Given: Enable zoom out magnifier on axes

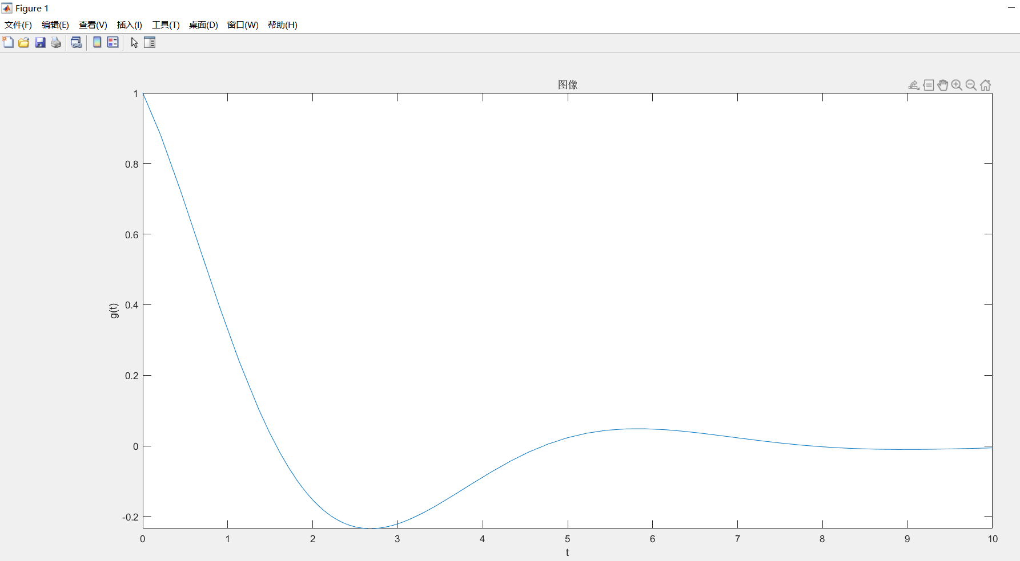Looking at the screenshot, I should 971,85.
